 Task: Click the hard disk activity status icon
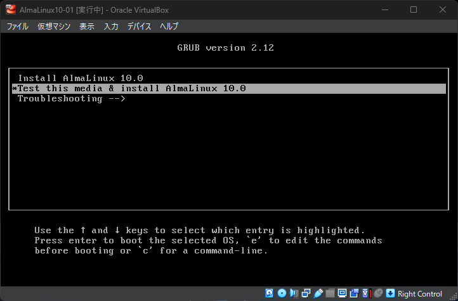[269, 293]
